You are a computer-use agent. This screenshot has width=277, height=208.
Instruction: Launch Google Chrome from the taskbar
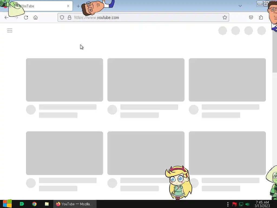point(34,204)
